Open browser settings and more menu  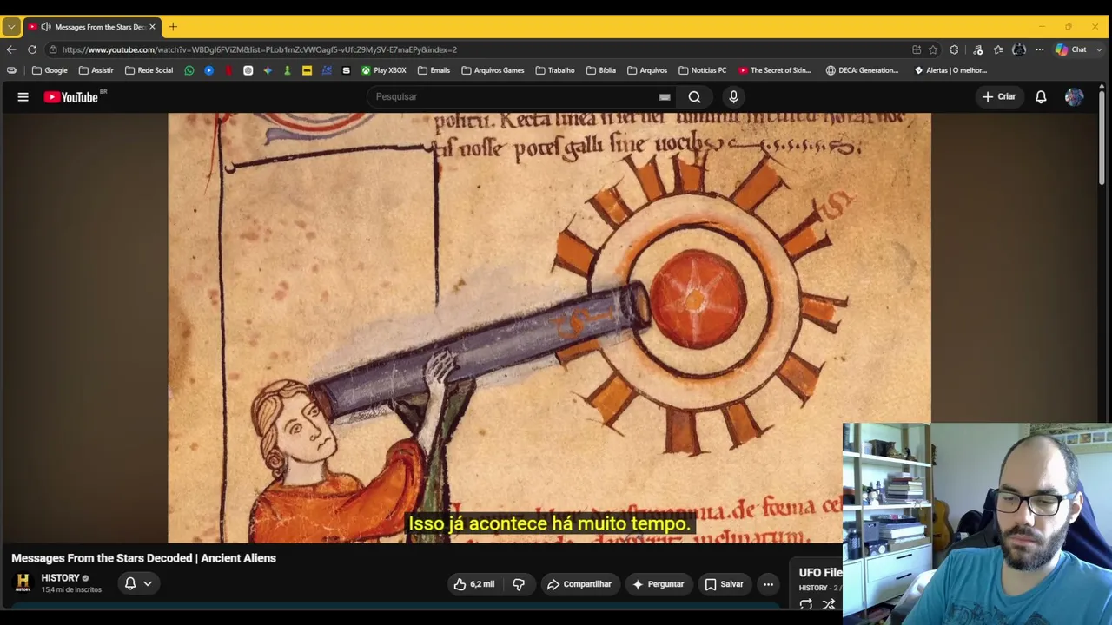pyautogui.click(x=1039, y=49)
